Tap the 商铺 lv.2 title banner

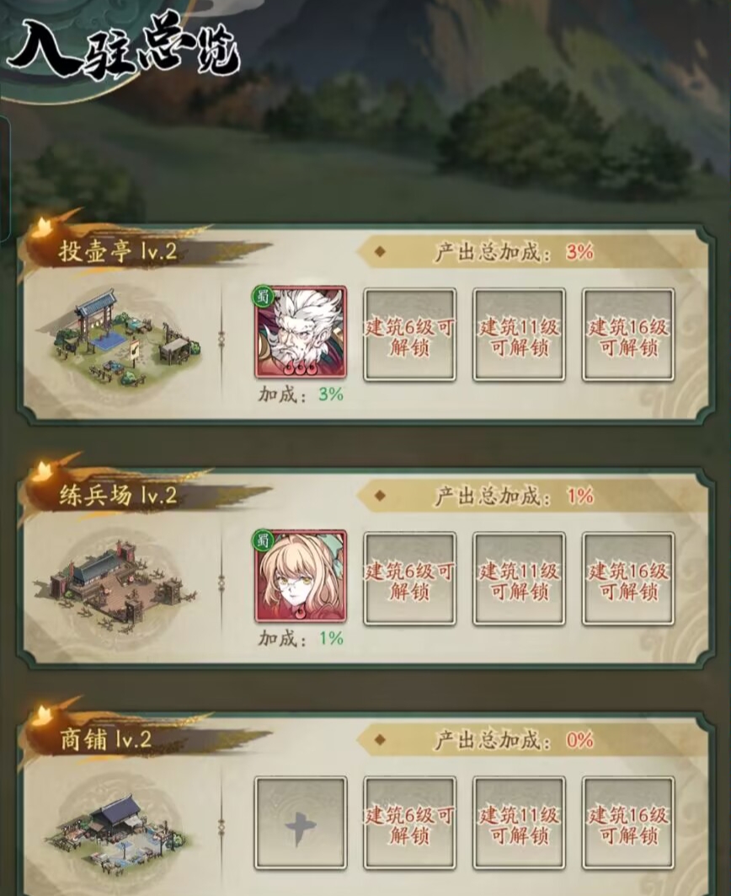click(106, 739)
